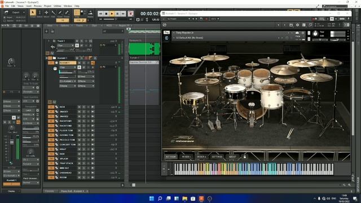Click the transport position slider
The image size is (361, 203).
point(115,19)
